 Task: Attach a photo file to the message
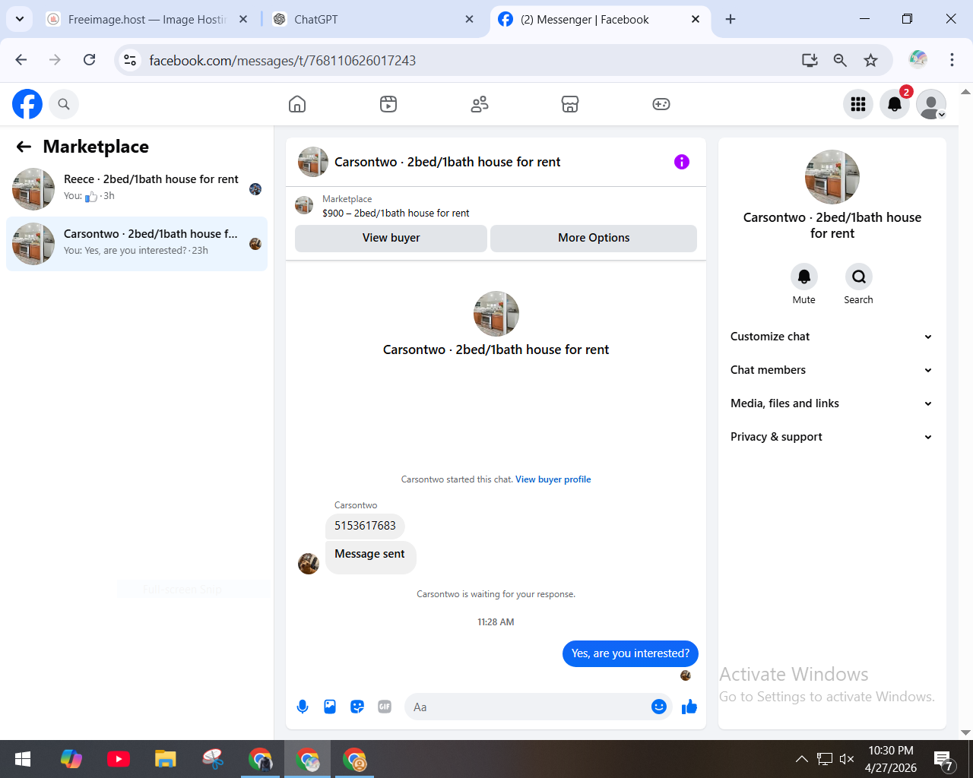[330, 707]
